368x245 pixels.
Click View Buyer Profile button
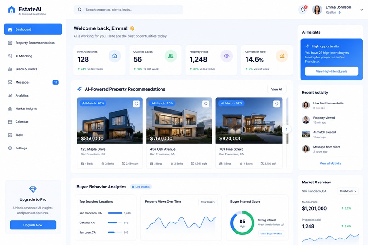(271, 234)
